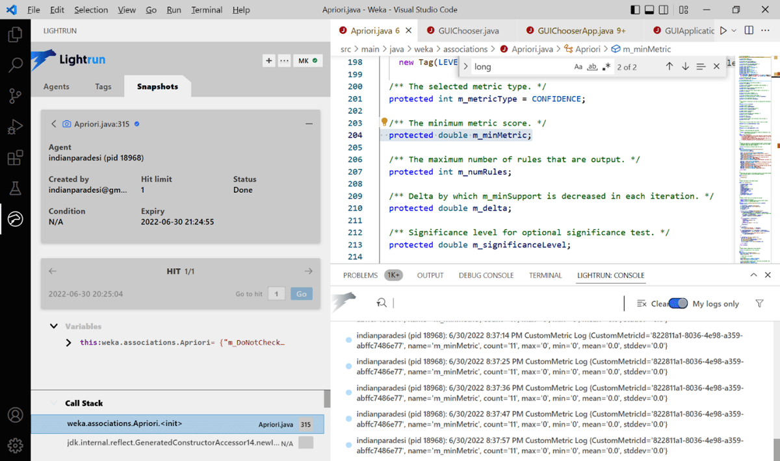Switch to the Agents tab
This screenshot has width=780, height=461.
[x=57, y=86]
